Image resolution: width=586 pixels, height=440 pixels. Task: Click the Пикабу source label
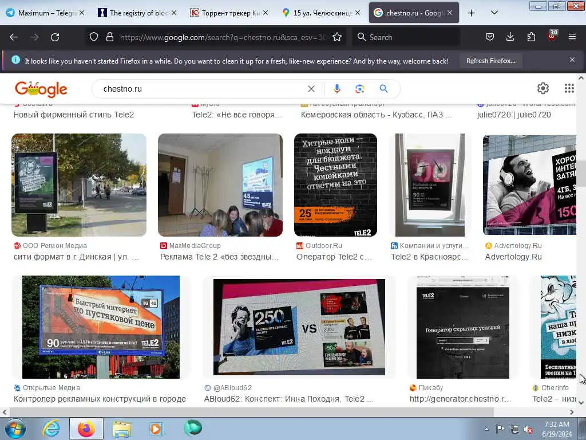click(430, 388)
